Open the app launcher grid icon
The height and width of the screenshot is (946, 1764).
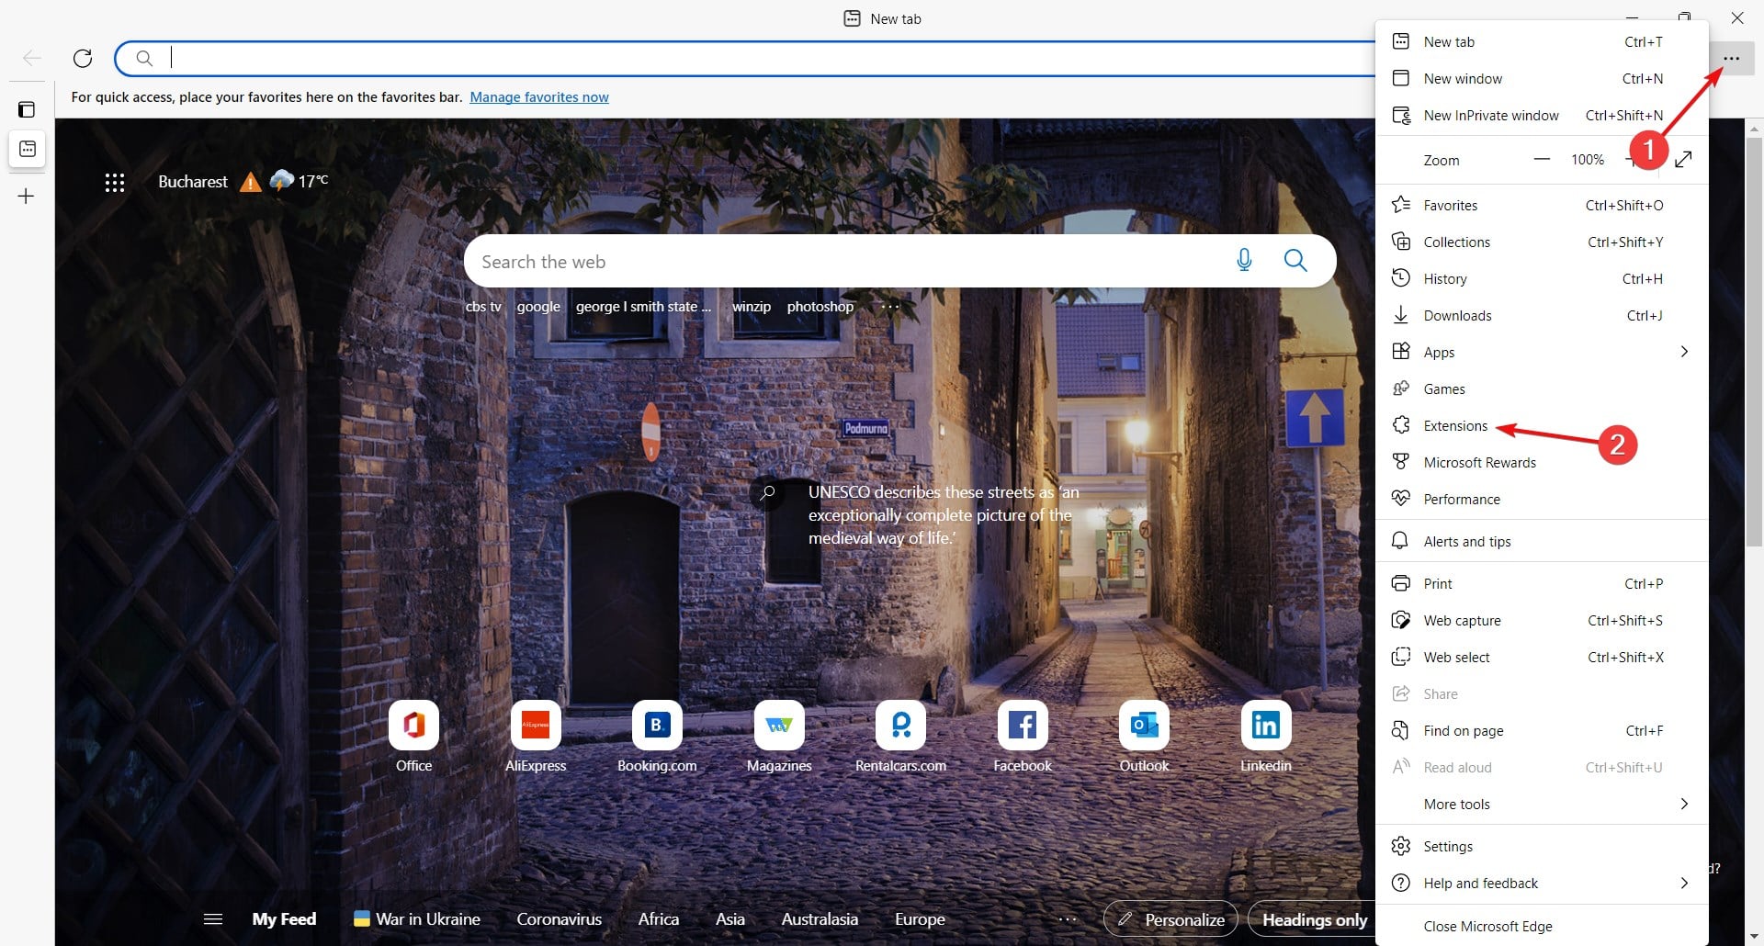click(115, 182)
